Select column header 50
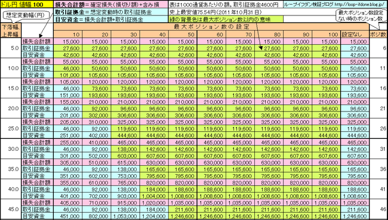 tap(183, 35)
